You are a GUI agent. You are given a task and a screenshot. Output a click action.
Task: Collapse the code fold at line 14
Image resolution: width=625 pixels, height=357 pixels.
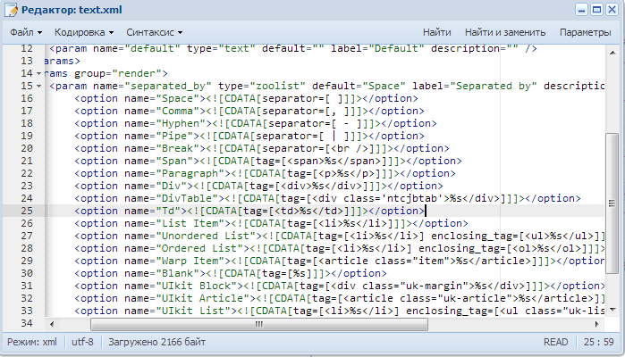pyautogui.click(x=38, y=73)
